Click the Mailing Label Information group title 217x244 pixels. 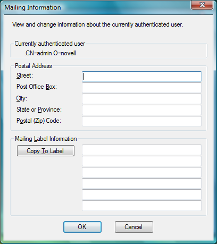click(x=46, y=139)
